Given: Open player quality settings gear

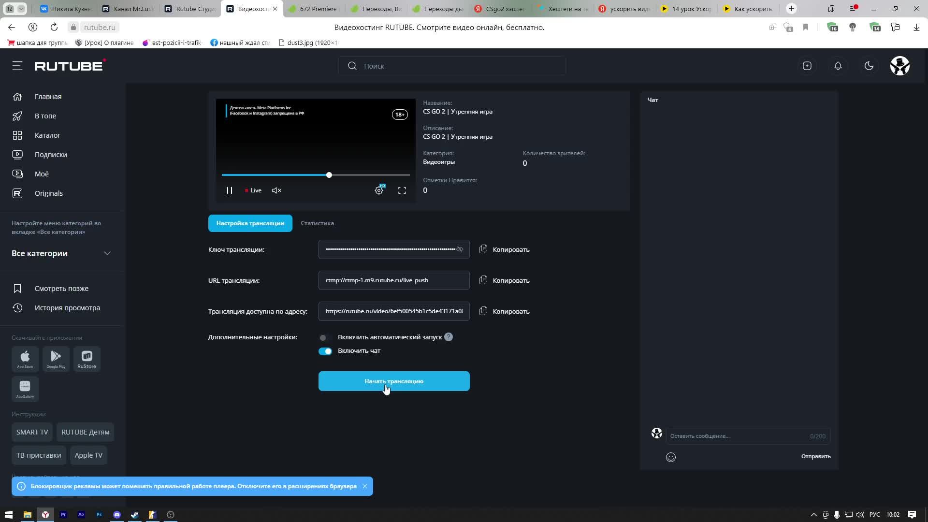Looking at the screenshot, I should click(379, 190).
